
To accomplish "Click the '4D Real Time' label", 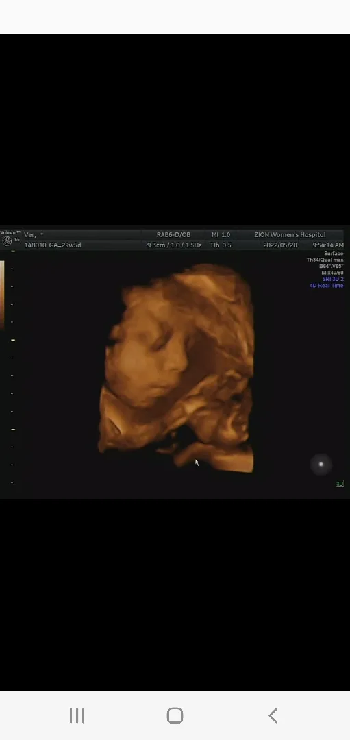I will (327, 286).
